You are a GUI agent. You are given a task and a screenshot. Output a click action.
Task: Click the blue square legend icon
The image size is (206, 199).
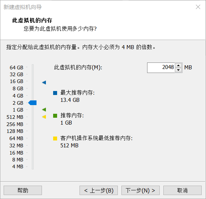55,93
